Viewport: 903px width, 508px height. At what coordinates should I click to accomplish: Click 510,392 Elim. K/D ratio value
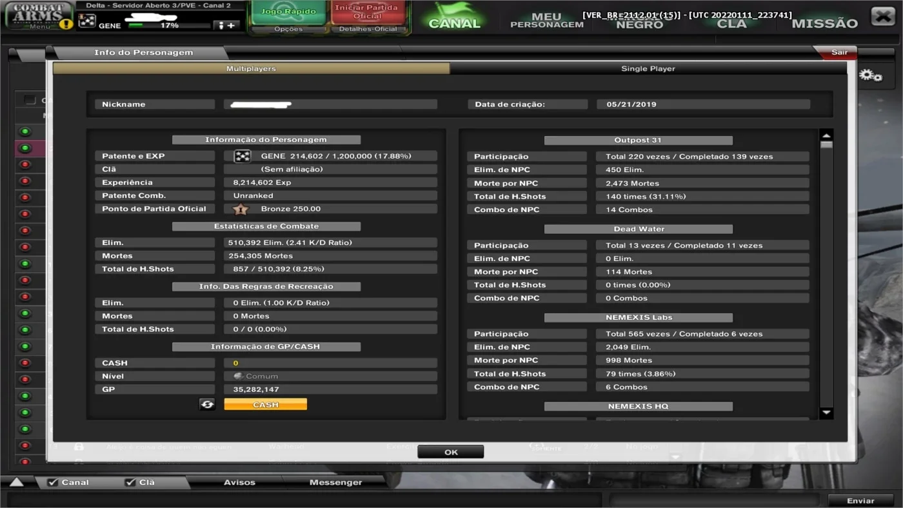[x=330, y=242]
